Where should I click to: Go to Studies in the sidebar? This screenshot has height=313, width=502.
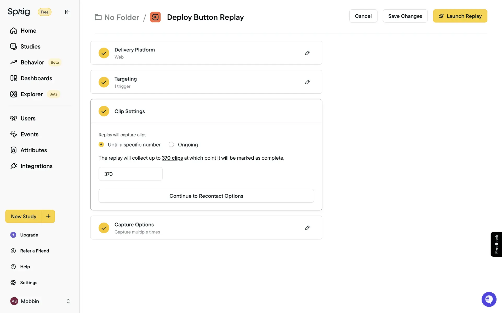[30, 46]
